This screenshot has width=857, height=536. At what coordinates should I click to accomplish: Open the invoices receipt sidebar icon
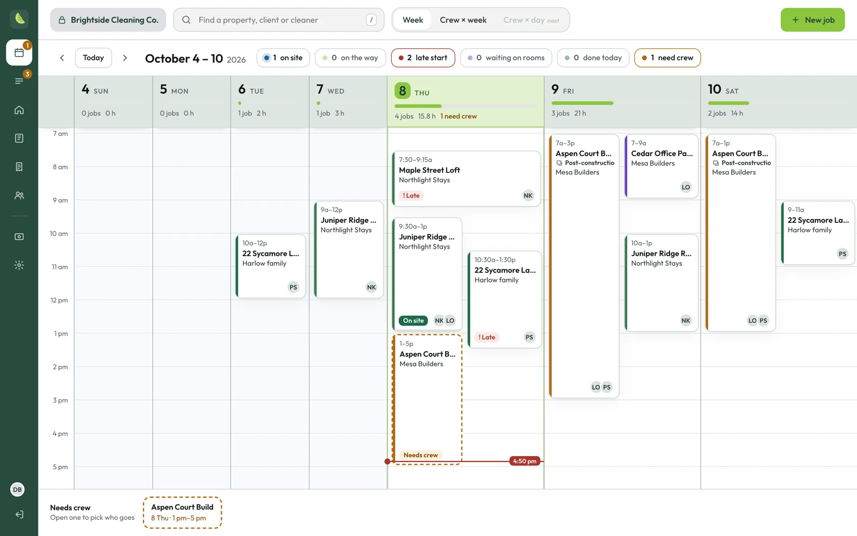pyautogui.click(x=19, y=167)
